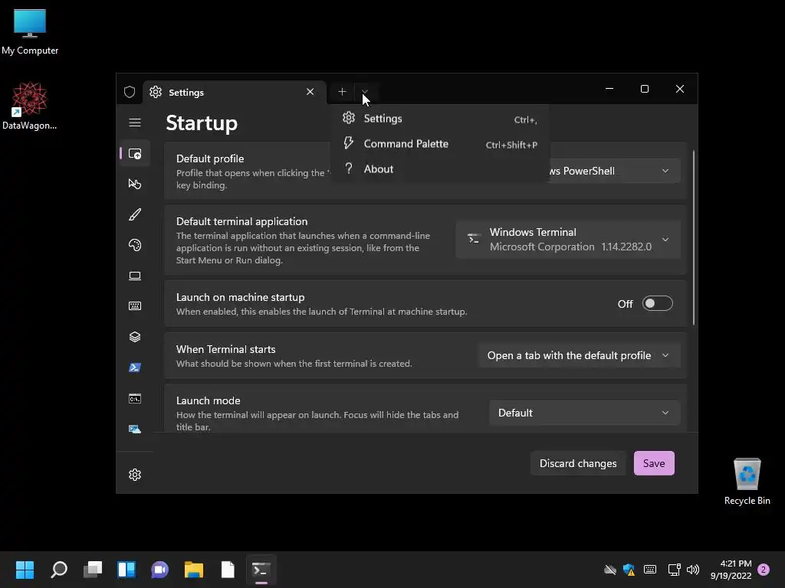Click the volume speaker tray icon
This screenshot has height=588, width=785.
click(x=693, y=570)
